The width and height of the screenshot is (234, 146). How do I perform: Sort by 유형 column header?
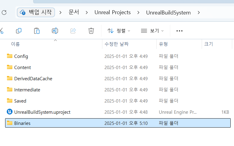pyautogui.click(x=163, y=44)
